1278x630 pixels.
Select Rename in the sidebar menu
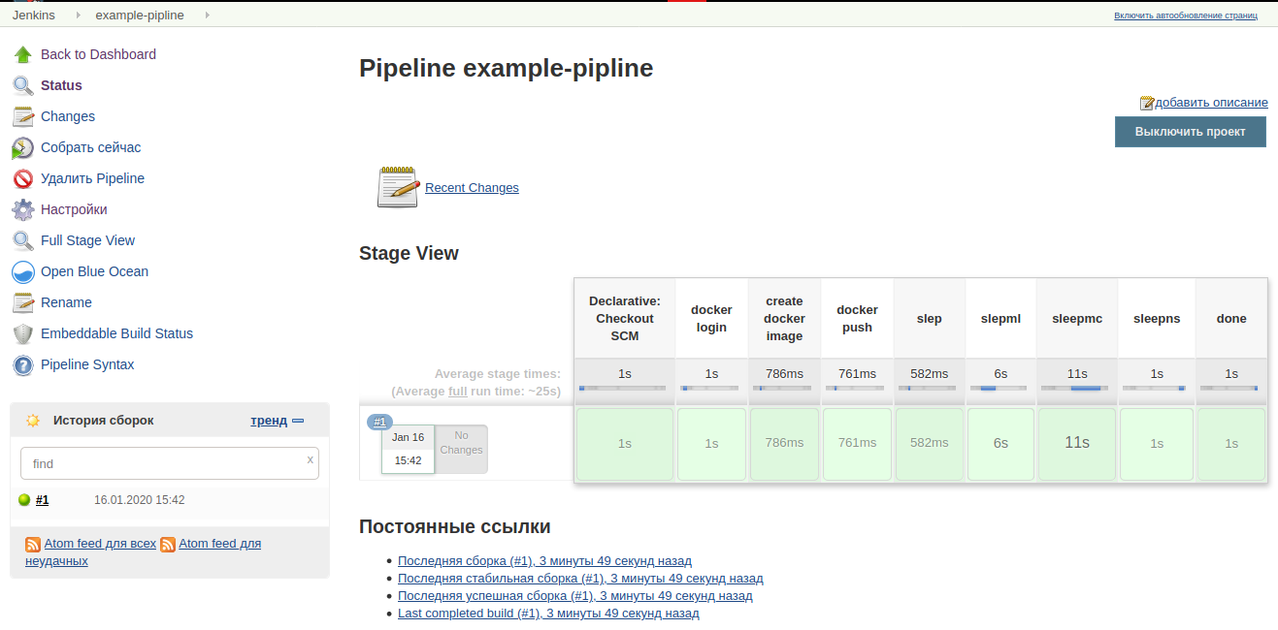coord(66,302)
